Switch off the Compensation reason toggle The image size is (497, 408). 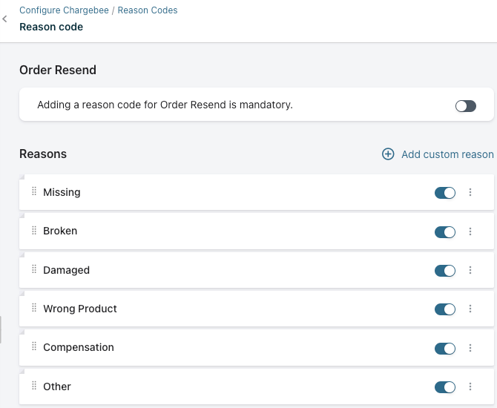pos(445,348)
